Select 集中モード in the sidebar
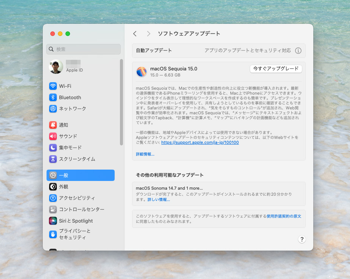Viewport: 350px width, 279px height. (70, 148)
